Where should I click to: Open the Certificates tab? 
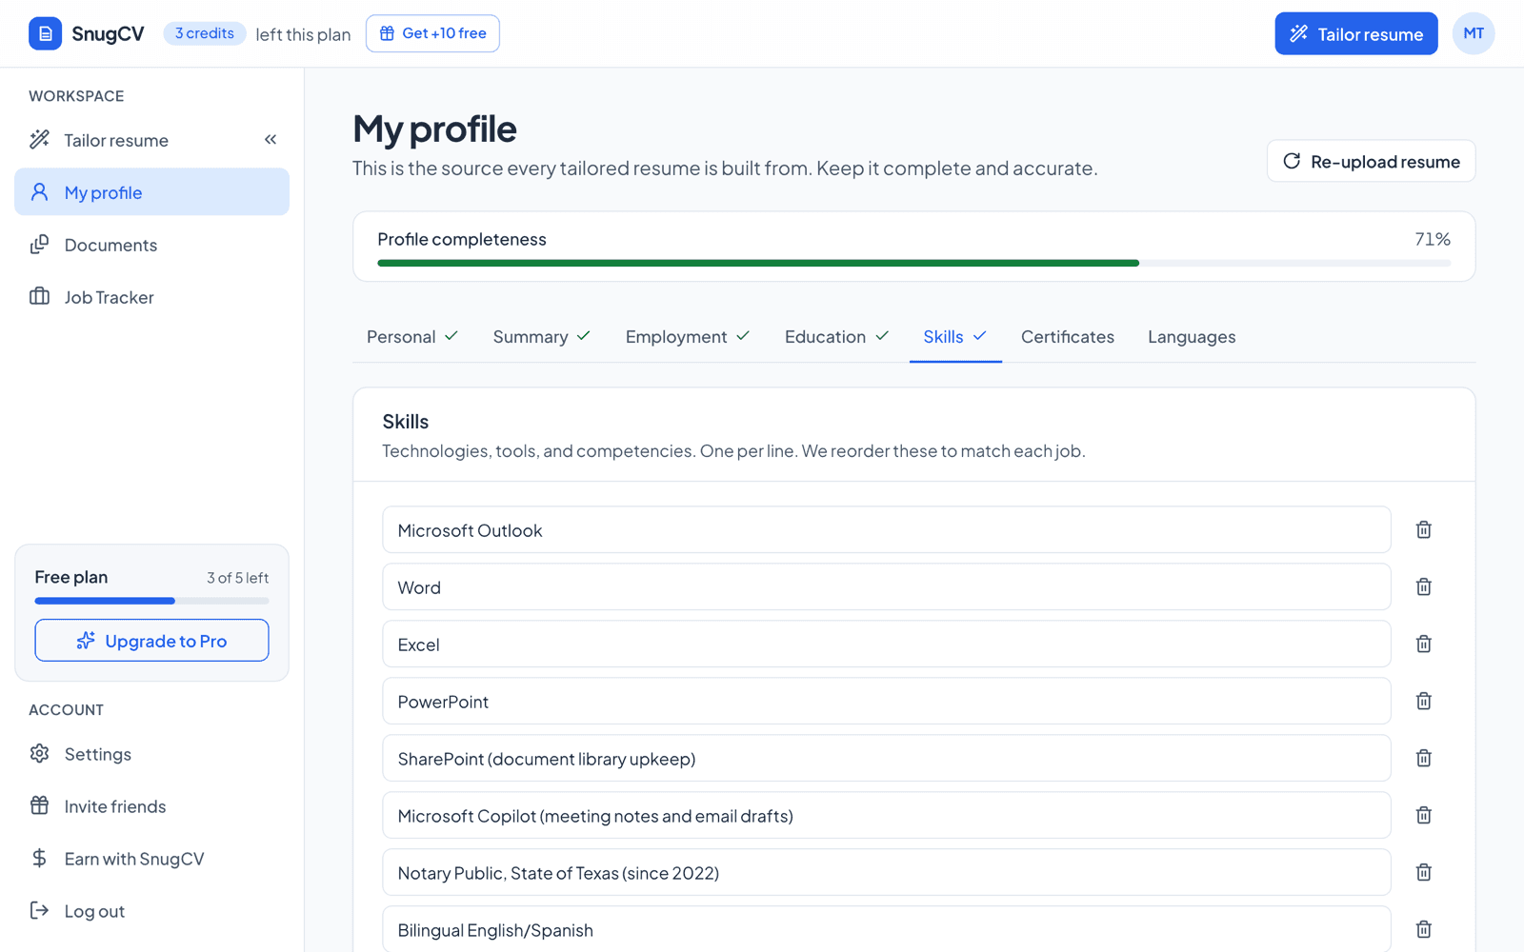(x=1067, y=337)
